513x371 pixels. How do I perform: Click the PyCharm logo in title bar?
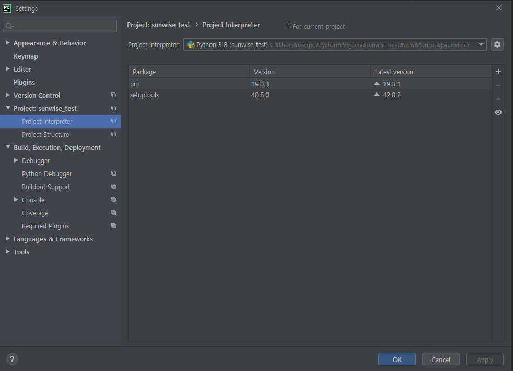point(7,8)
